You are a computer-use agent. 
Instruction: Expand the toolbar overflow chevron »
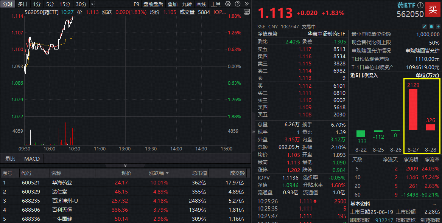click(x=247, y=4)
